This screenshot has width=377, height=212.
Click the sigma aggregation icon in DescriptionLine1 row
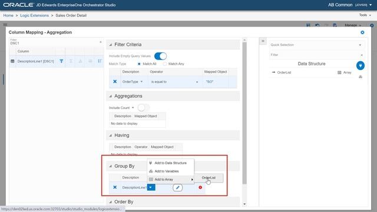click(71, 61)
